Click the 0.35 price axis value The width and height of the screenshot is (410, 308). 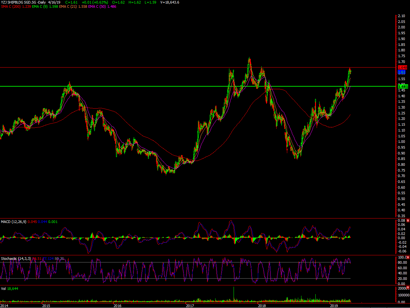pos(402,216)
